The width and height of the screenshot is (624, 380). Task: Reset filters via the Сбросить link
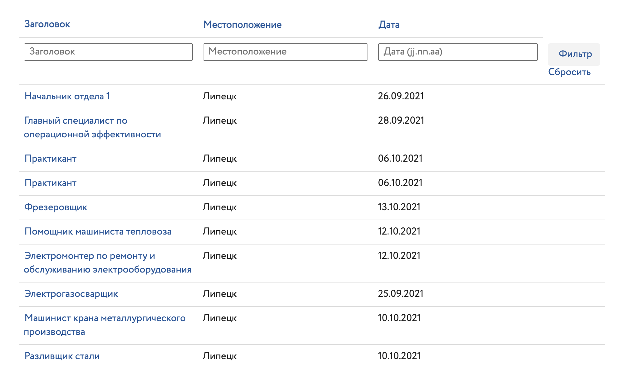[569, 72]
